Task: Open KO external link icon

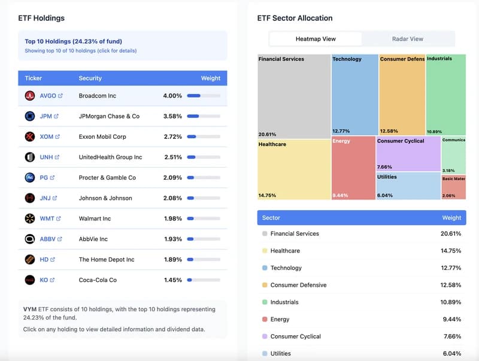Action: [52, 280]
